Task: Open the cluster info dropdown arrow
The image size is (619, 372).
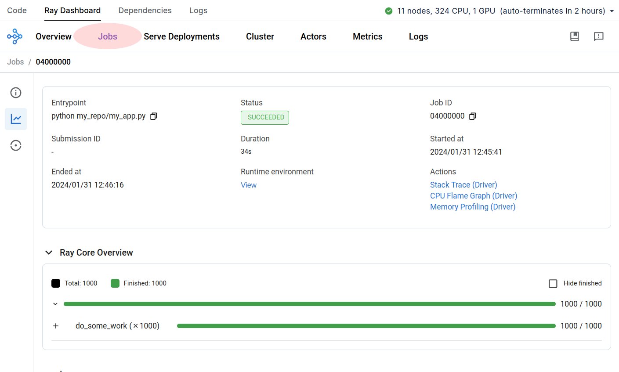Action: coord(612,11)
